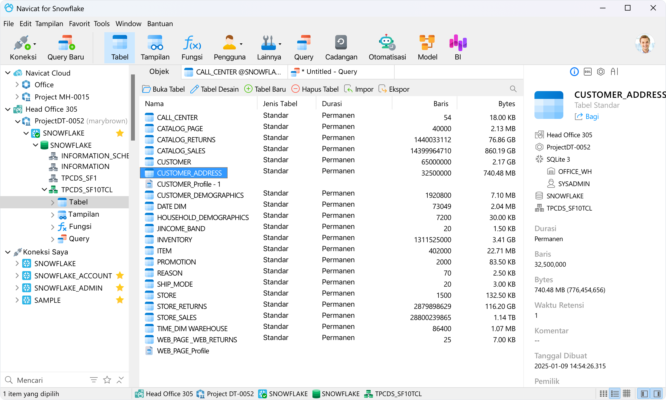This screenshot has height=400, width=666.
Task: Open the BI toolbar icon
Action: tap(458, 48)
